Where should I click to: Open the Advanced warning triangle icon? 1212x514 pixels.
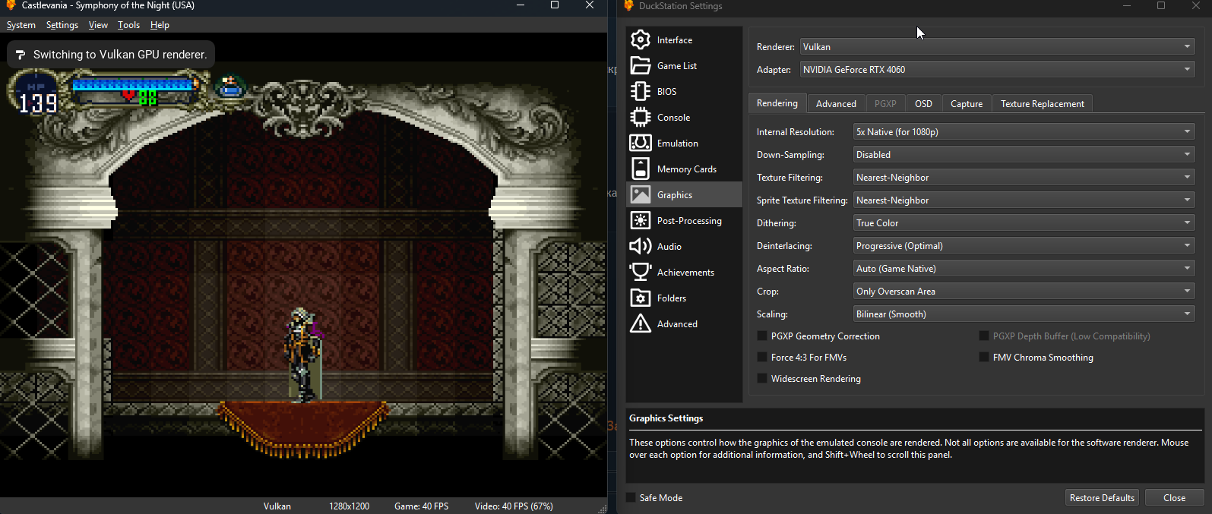point(641,323)
